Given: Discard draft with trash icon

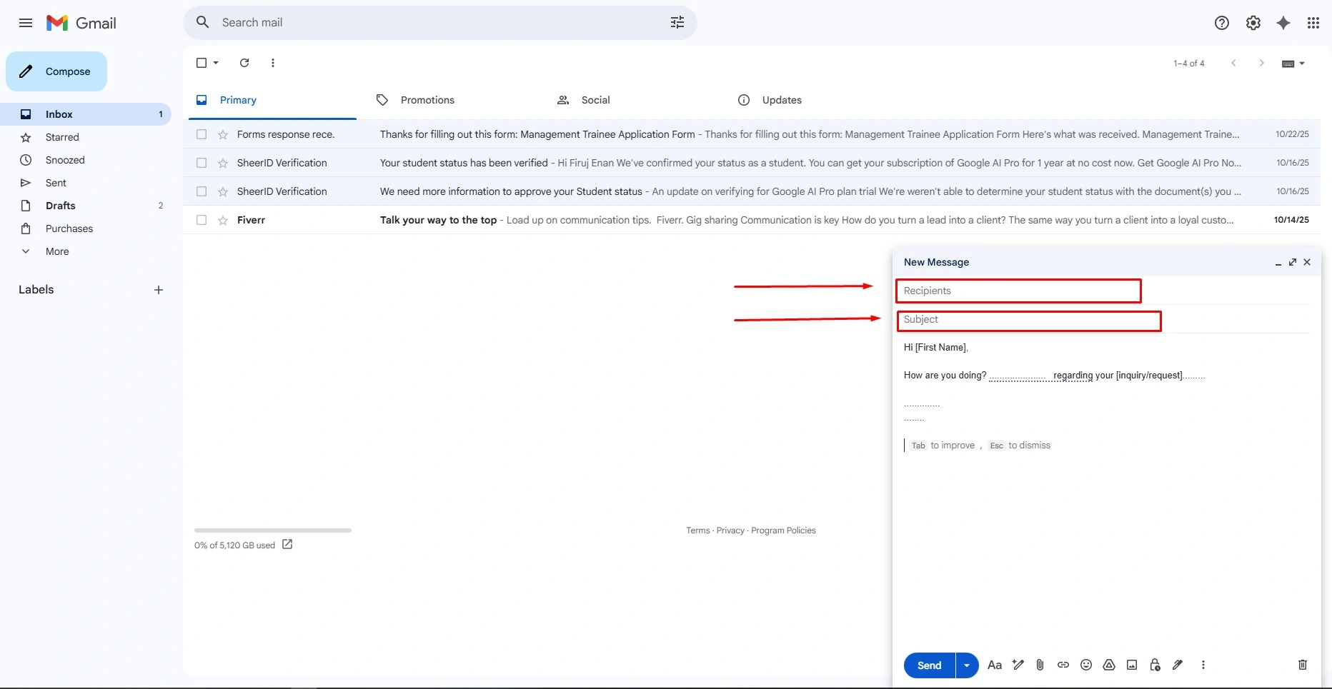Looking at the screenshot, I should [x=1303, y=665].
